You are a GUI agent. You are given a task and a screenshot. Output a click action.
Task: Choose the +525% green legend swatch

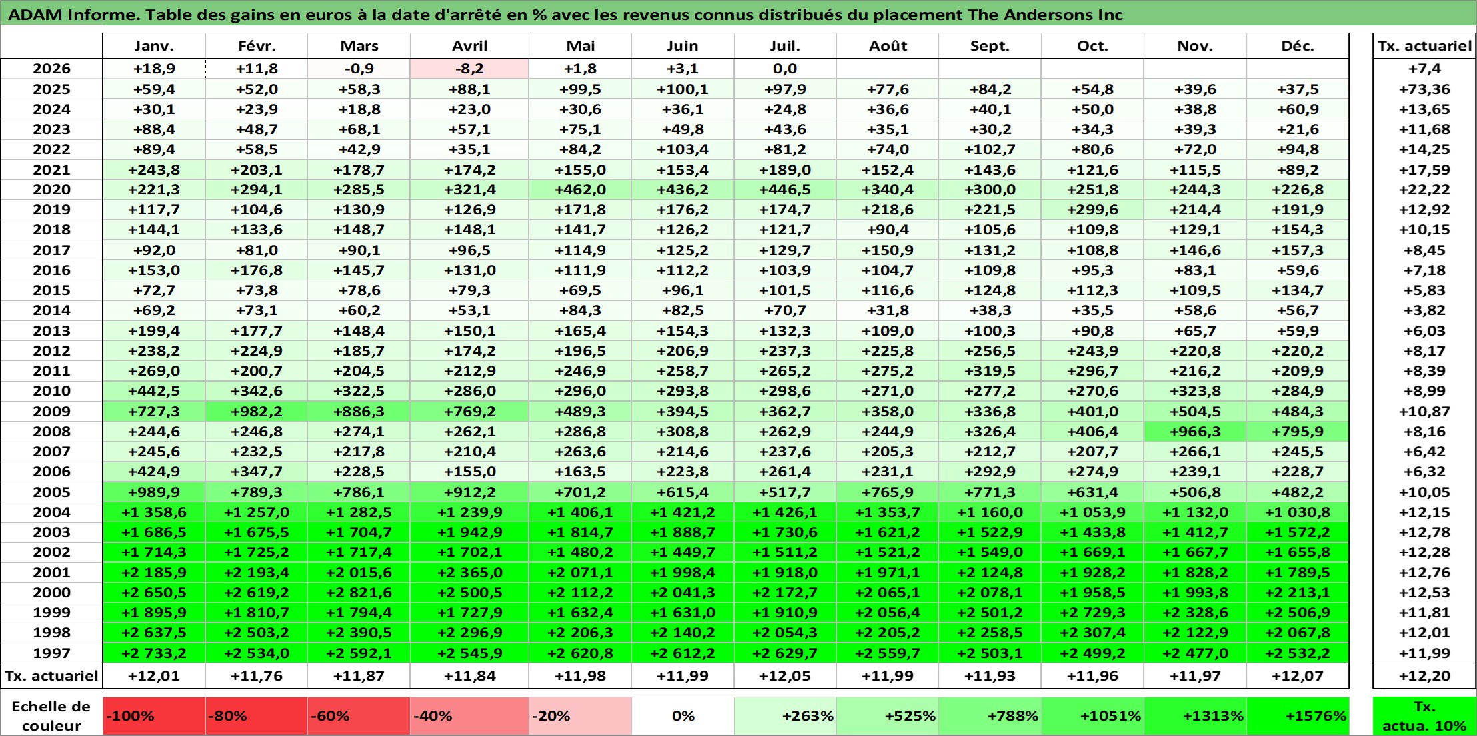tap(888, 716)
